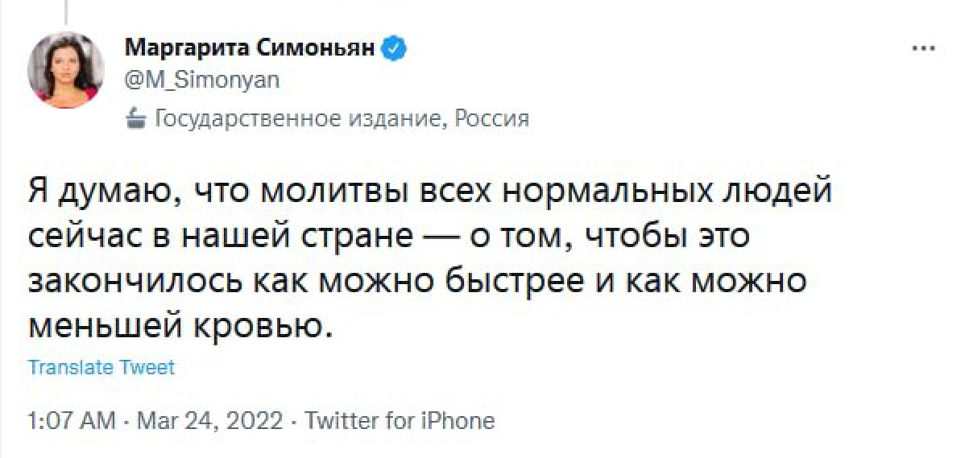This screenshot has height=458, width=965.
Task: Click Маргарита Симоньян's profile avatar
Action: (66, 71)
